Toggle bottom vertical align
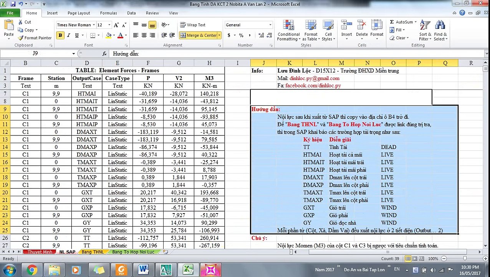 point(152,25)
